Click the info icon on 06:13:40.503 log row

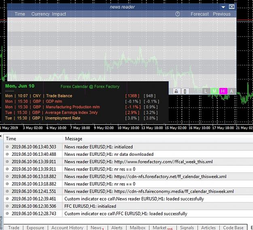7,147
